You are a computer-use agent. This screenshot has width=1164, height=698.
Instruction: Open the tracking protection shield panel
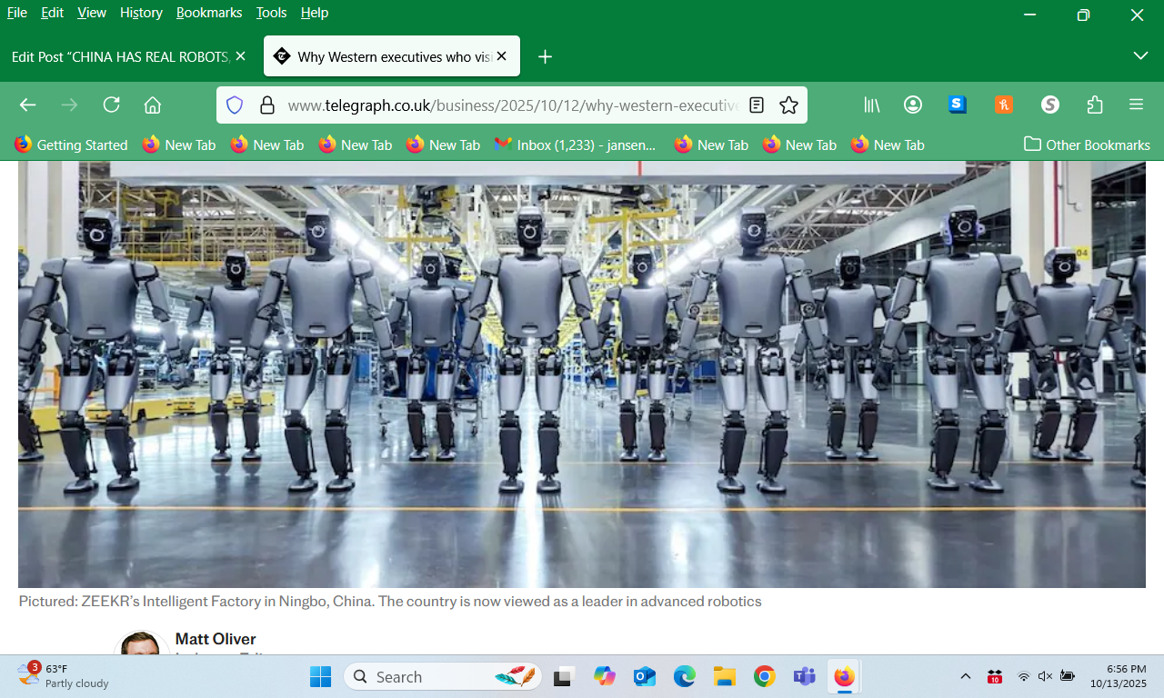coord(235,105)
